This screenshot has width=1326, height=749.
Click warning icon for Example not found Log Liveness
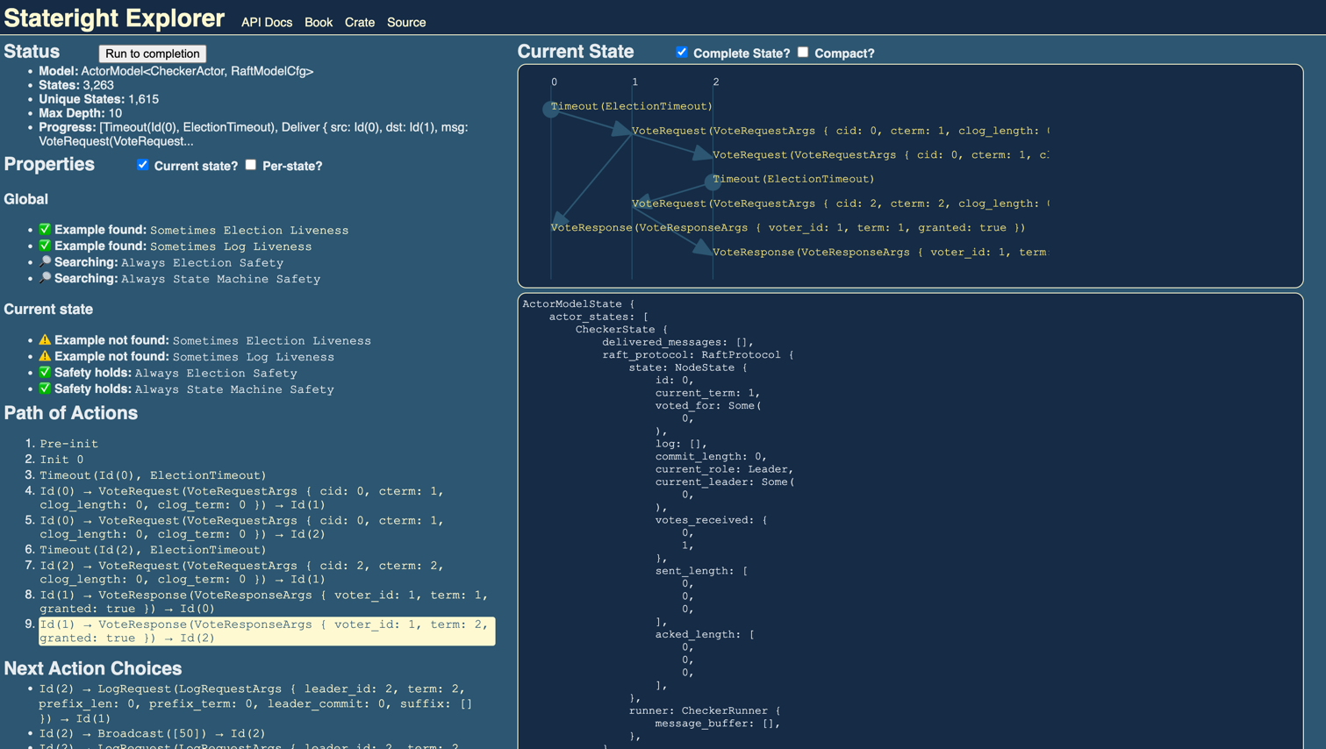[x=45, y=356]
